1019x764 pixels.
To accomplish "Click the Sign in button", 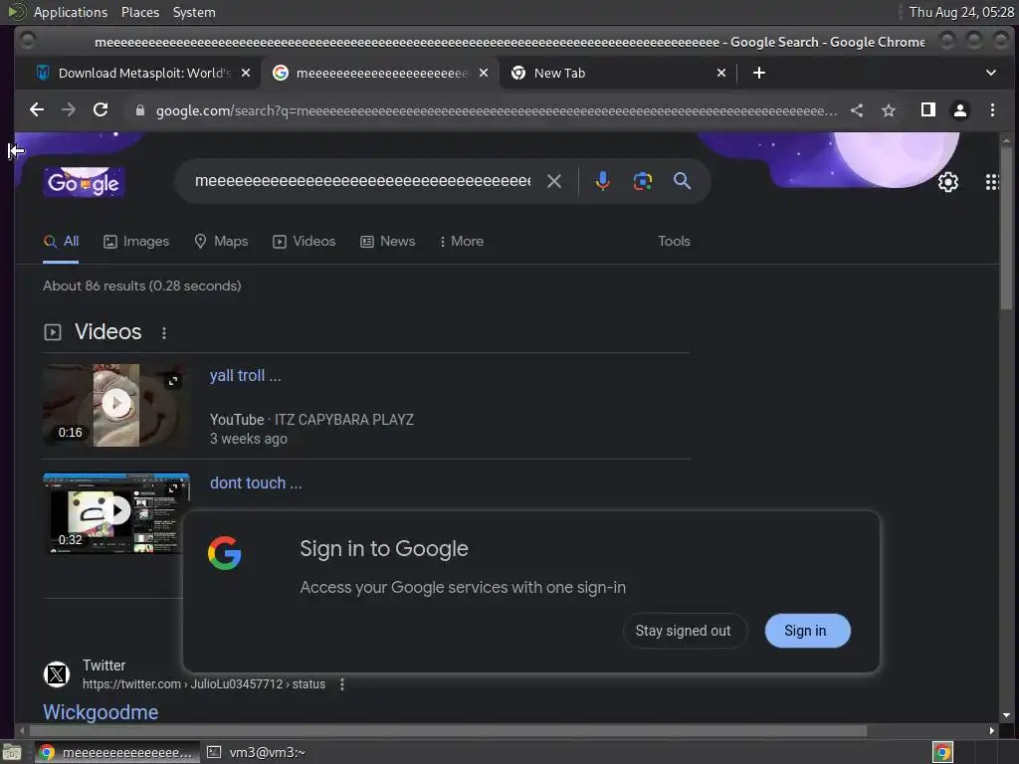I will [806, 631].
